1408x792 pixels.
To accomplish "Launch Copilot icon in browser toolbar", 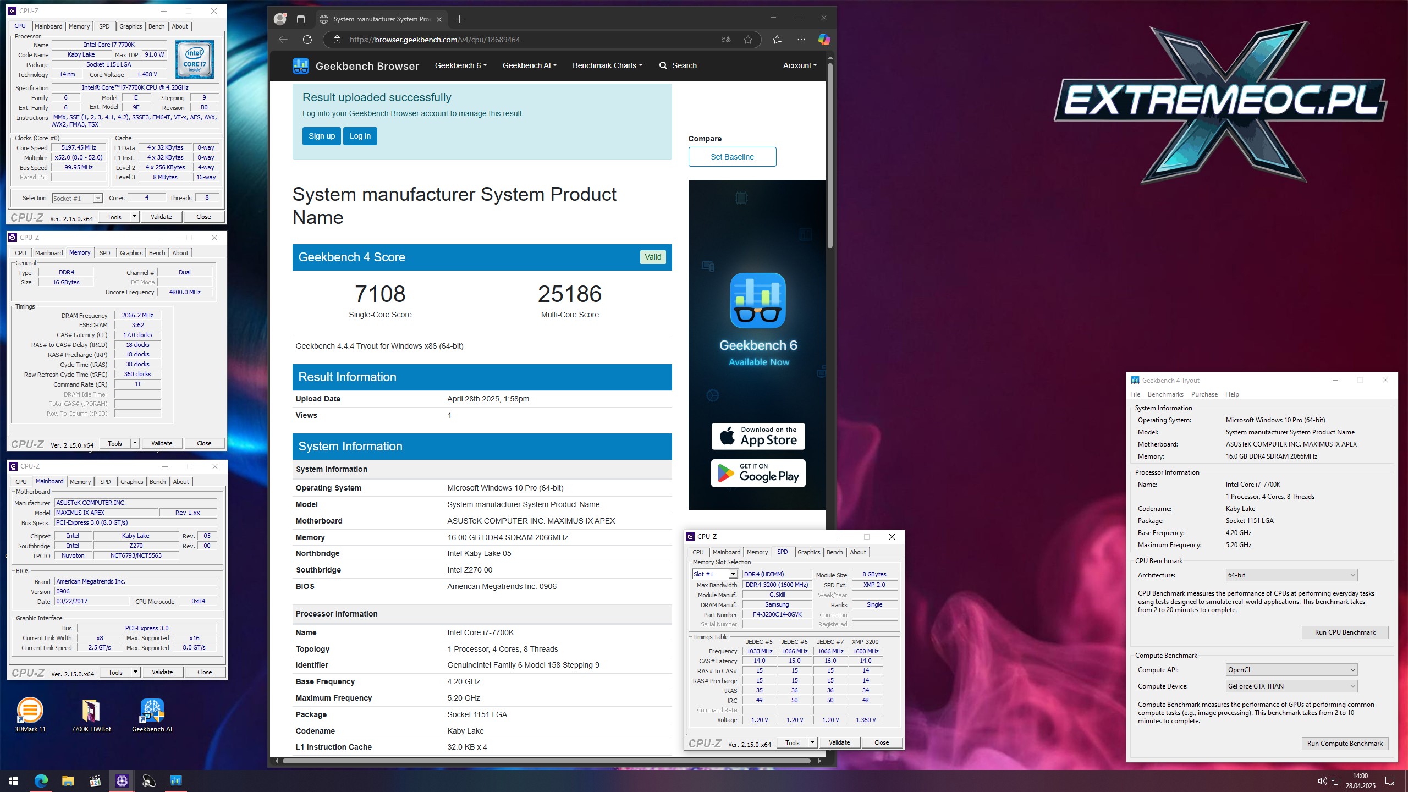I will (x=824, y=40).
